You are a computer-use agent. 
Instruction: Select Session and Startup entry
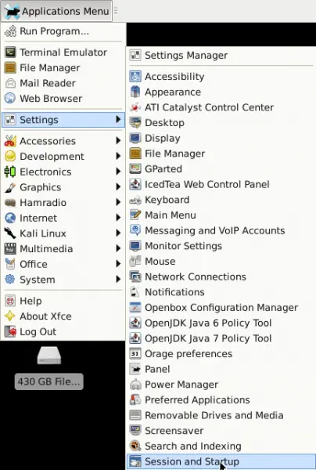click(221, 461)
